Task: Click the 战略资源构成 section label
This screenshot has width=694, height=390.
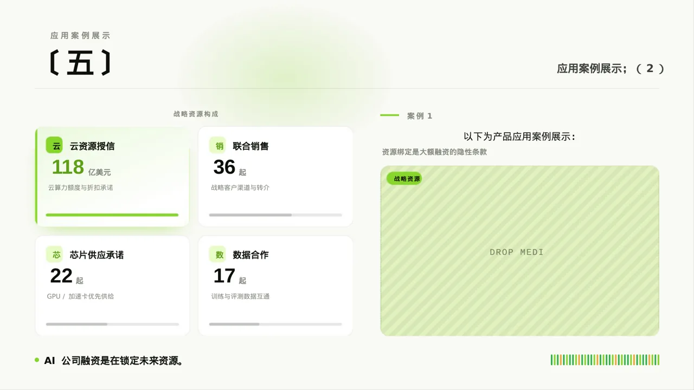Action: tap(196, 114)
